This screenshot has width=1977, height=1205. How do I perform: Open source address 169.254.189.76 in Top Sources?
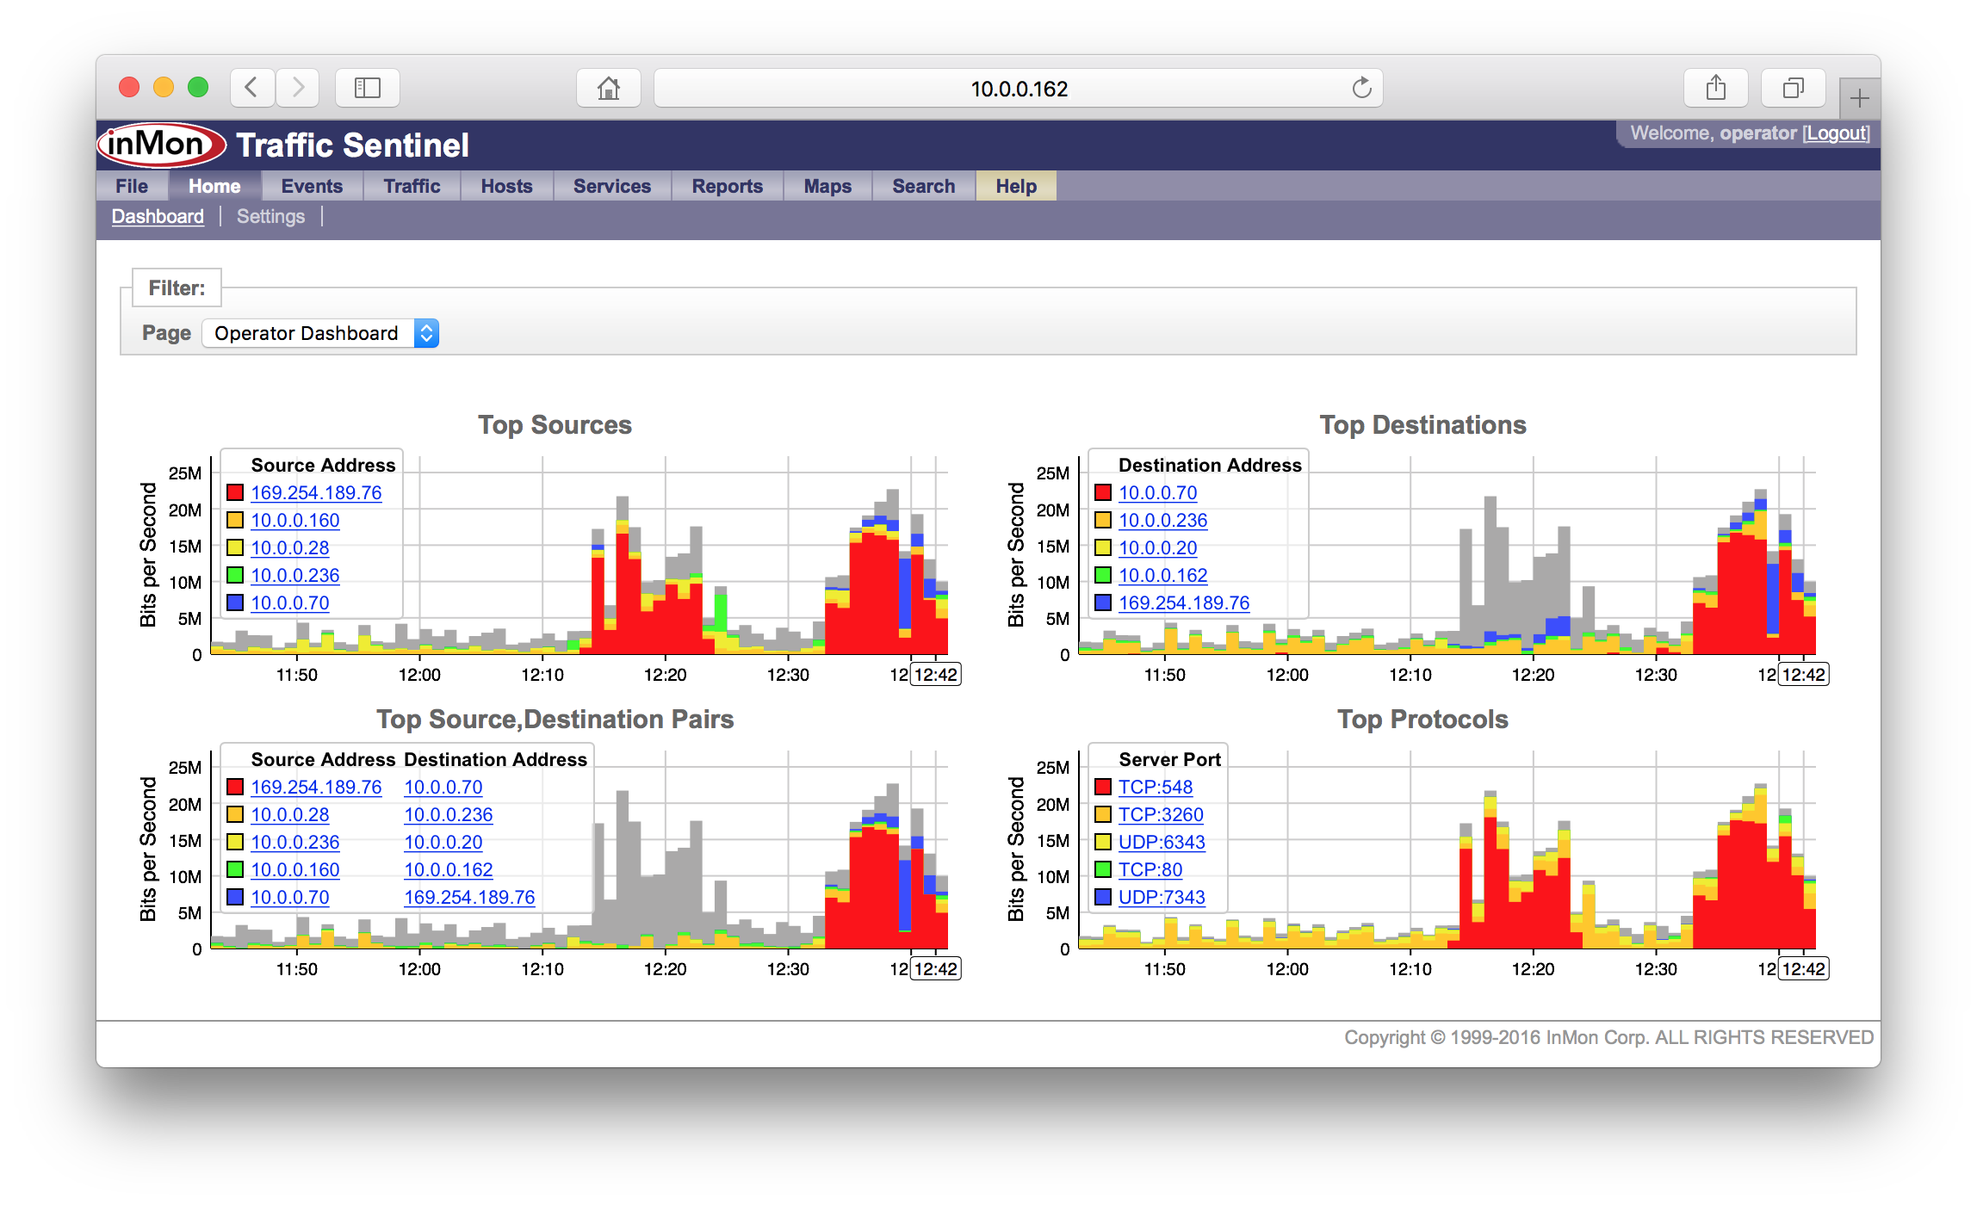[316, 492]
